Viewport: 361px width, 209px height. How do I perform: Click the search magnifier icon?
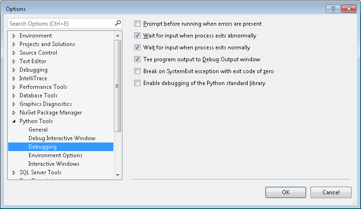118,23
